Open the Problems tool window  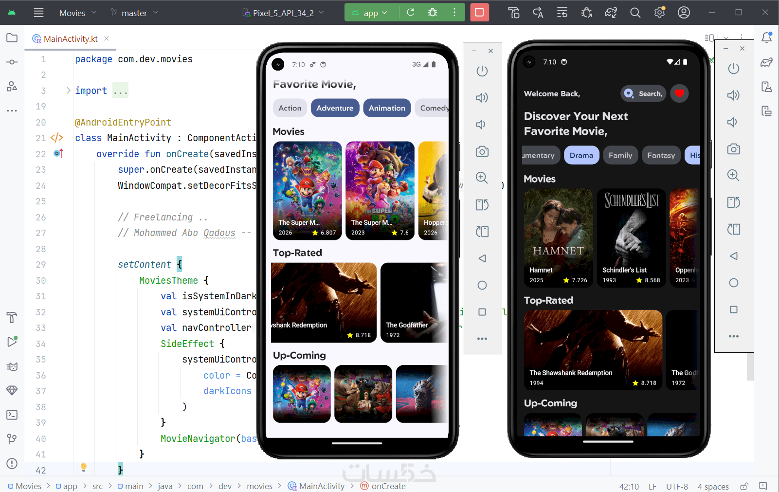[12, 463]
